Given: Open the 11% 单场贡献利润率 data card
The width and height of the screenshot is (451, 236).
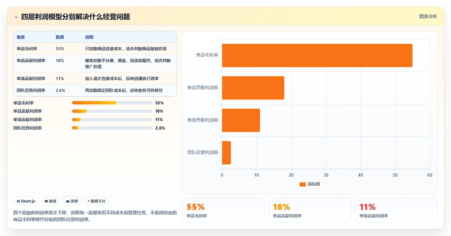Looking at the screenshot, I should (396, 210).
